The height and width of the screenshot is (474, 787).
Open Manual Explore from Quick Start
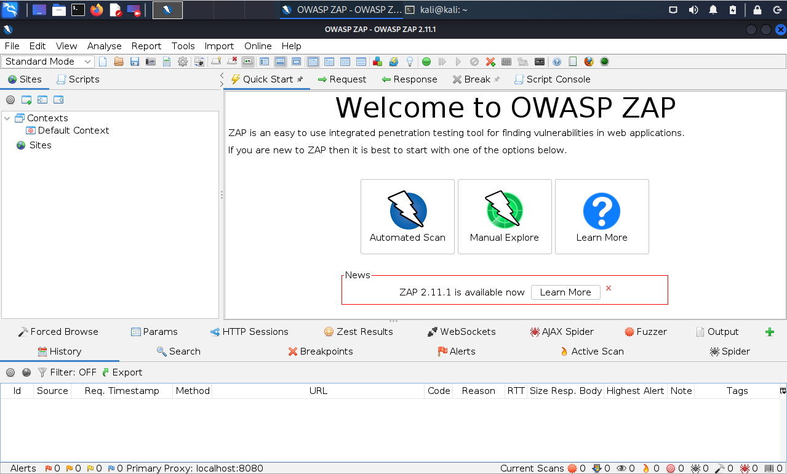pos(504,217)
